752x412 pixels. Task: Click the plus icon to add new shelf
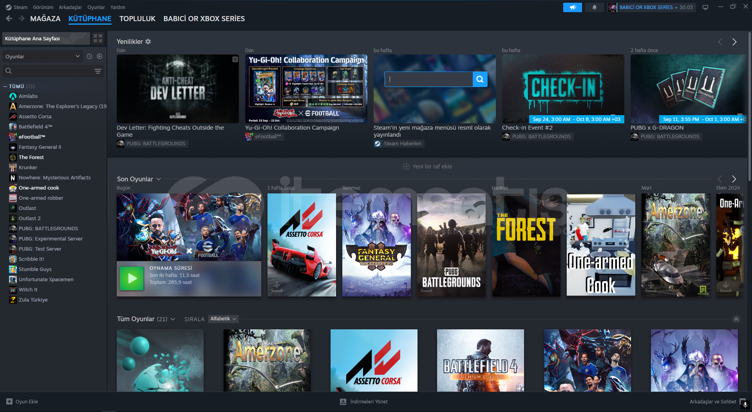coord(407,166)
